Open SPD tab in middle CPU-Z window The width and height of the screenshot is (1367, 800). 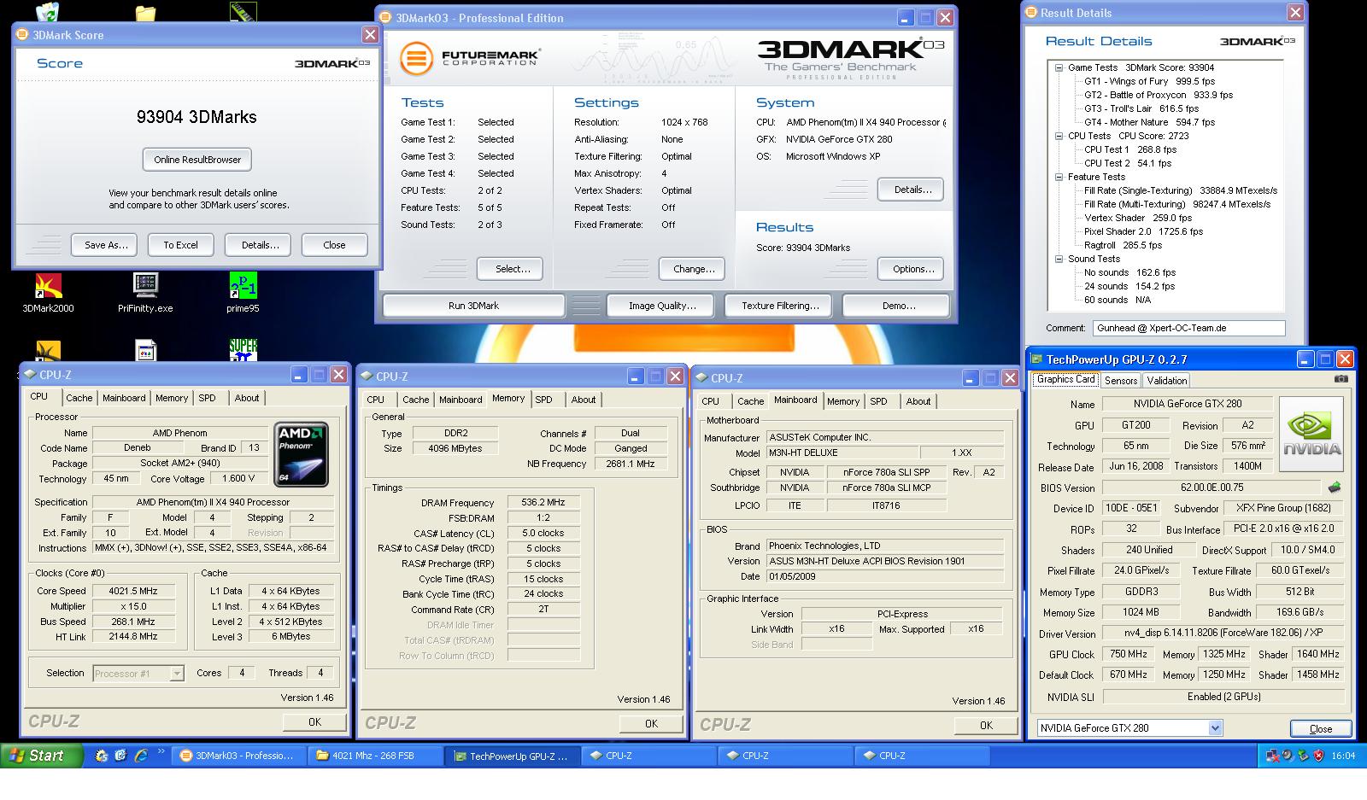(x=543, y=400)
